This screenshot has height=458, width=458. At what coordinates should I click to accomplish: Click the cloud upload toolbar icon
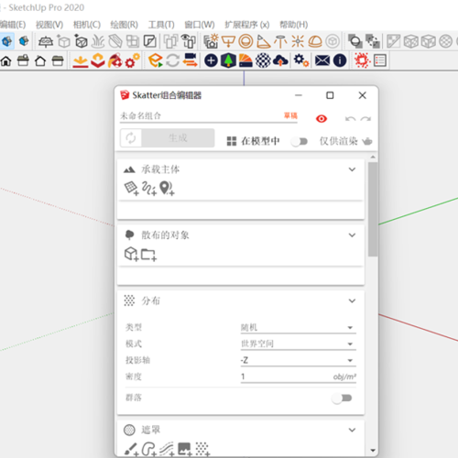[x=280, y=60]
